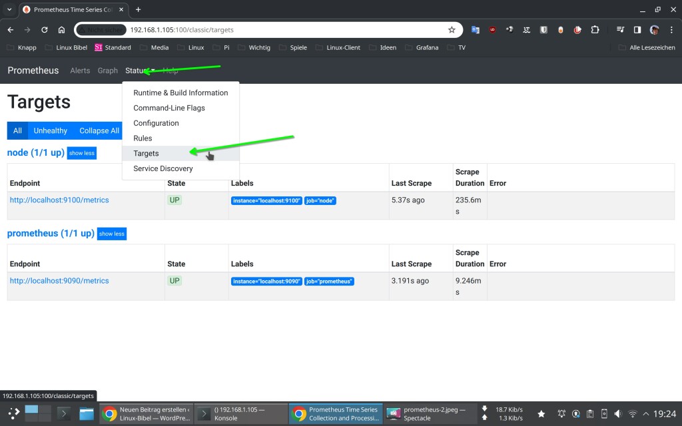Open the KDE application launcher
The width and height of the screenshot is (682, 426).
coord(14,413)
